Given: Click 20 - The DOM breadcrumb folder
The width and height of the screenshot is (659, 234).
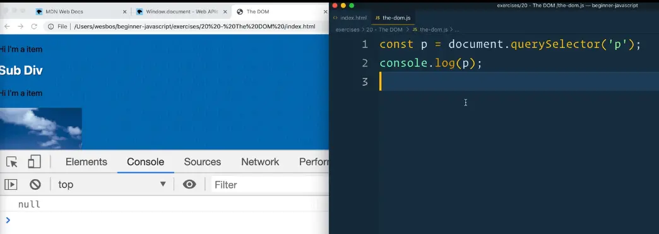Looking at the screenshot, I should click(384, 30).
